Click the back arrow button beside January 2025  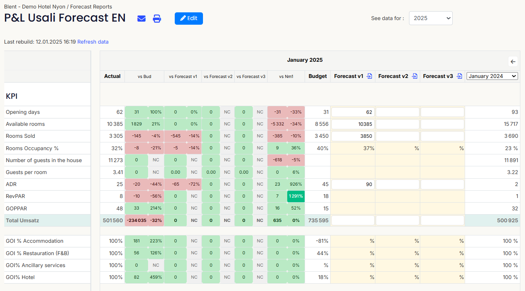tap(513, 62)
